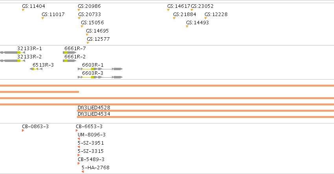Click the orange bar below Df(3L)ED4528
334x174 pixels.
tap(205, 111)
